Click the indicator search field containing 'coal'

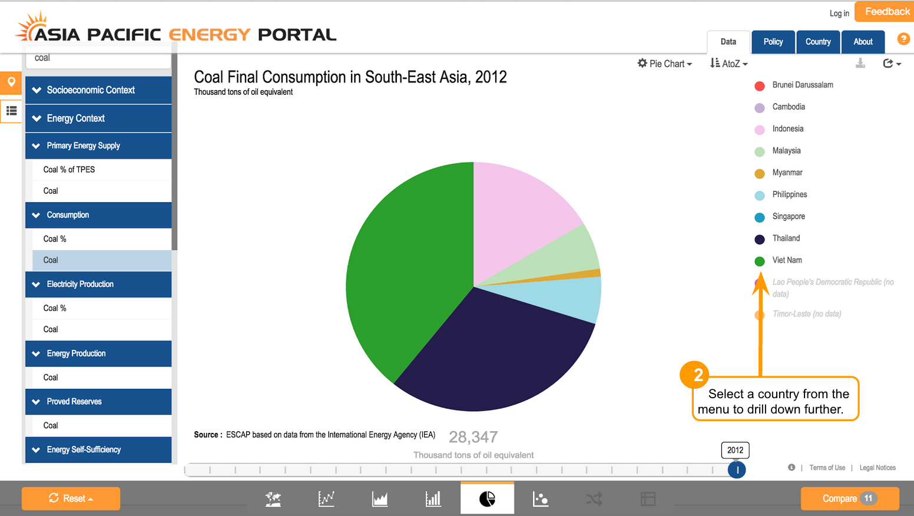[98, 58]
